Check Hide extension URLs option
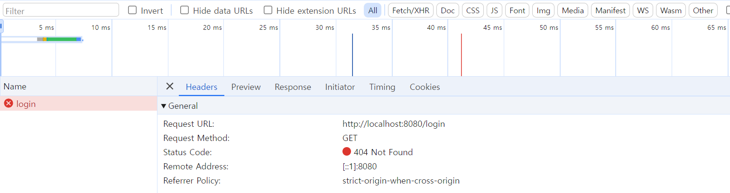 [x=268, y=10]
